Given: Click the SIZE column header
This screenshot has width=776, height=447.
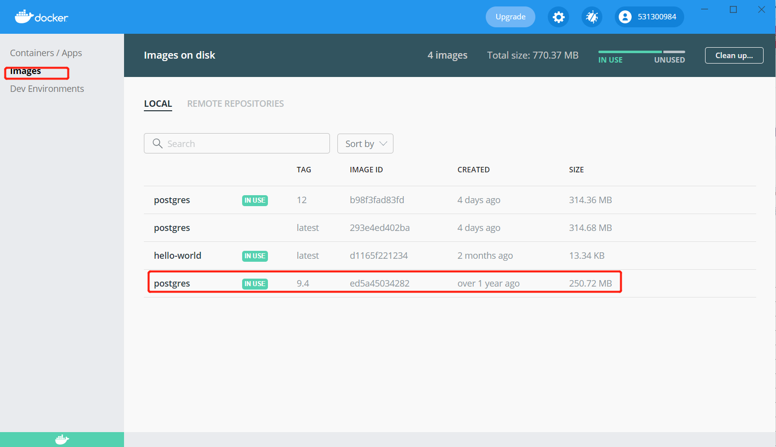Looking at the screenshot, I should 576,170.
